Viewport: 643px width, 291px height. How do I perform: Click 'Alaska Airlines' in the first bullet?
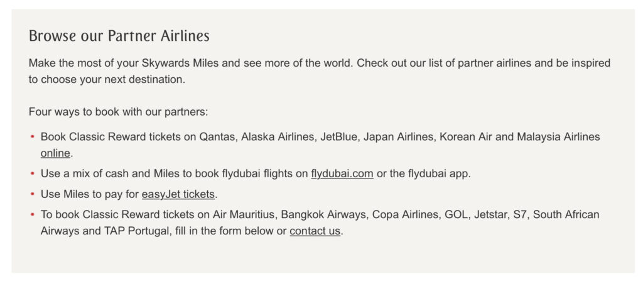coord(278,136)
